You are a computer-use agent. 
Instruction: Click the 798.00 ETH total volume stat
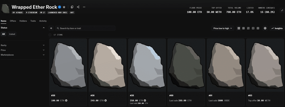234,12
